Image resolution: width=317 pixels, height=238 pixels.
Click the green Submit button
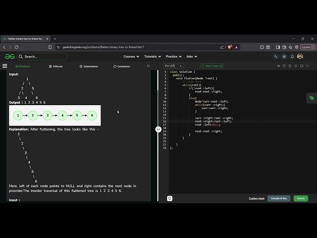coord(301,198)
